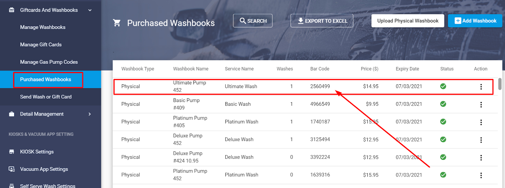This screenshot has width=505, height=188.
Task: Collapse the Giftcards And Washbooks chevron
Action: 90,10
